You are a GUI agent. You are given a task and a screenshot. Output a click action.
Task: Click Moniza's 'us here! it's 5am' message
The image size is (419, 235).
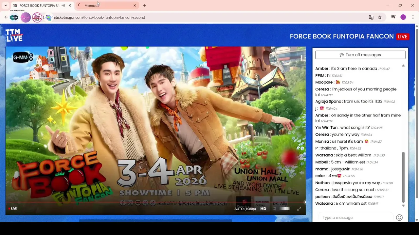[x=349, y=141]
